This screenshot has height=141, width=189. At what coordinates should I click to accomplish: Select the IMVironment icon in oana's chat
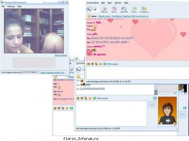point(104,64)
